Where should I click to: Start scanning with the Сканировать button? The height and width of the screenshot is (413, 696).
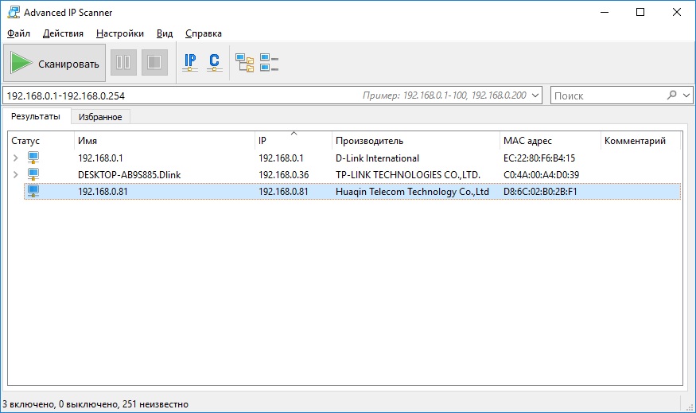[56, 63]
